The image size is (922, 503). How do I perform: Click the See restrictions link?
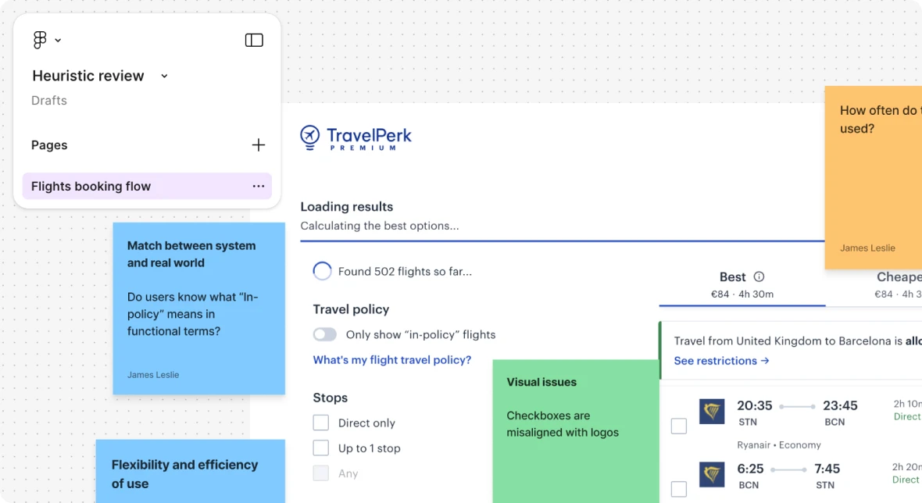pyautogui.click(x=721, y=361)
